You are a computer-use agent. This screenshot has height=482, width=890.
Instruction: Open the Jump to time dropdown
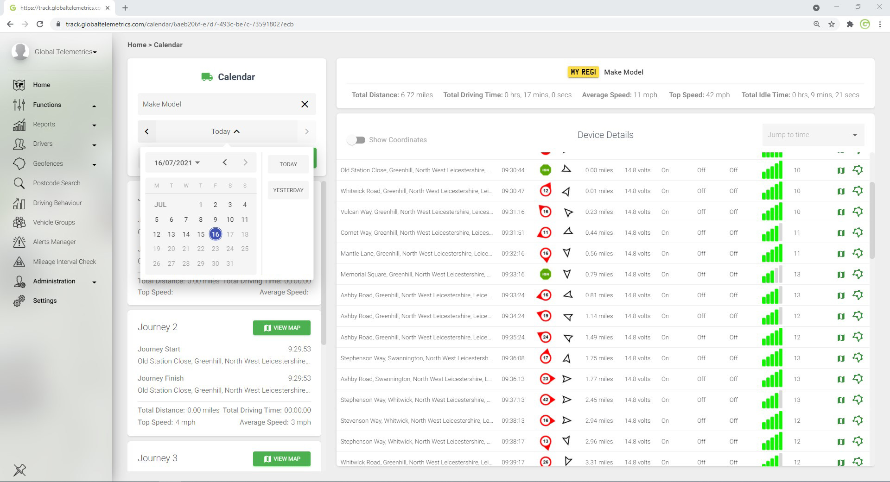pos(813,135)
